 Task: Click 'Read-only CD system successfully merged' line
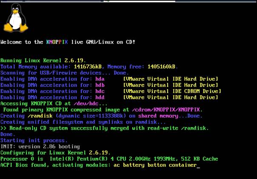105,128
